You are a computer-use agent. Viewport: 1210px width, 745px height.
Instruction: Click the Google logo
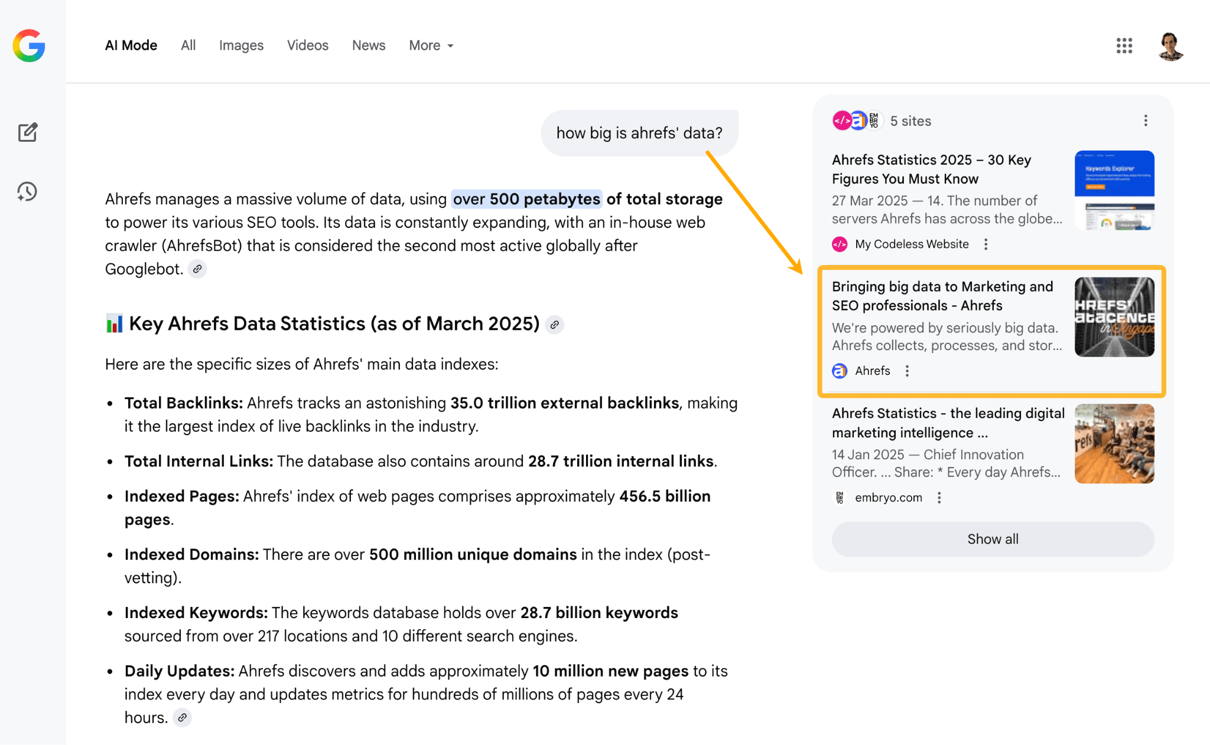pos(28,46)
